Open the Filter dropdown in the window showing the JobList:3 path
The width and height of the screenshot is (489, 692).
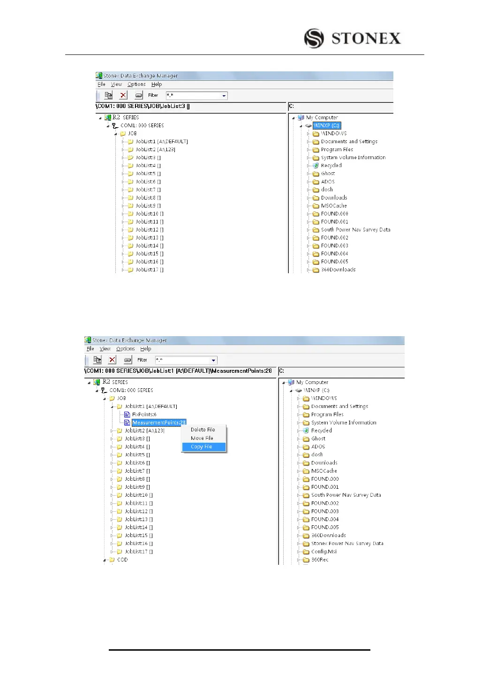(224, 96)
